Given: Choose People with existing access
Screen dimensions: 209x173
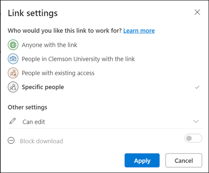Looking at the screenshot, I should pos(104,73).
